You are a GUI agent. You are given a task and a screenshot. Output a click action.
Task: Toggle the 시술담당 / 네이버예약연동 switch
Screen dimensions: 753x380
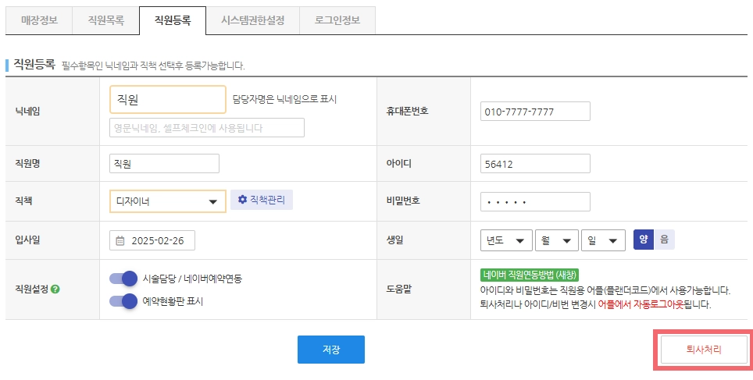point(123,279)
